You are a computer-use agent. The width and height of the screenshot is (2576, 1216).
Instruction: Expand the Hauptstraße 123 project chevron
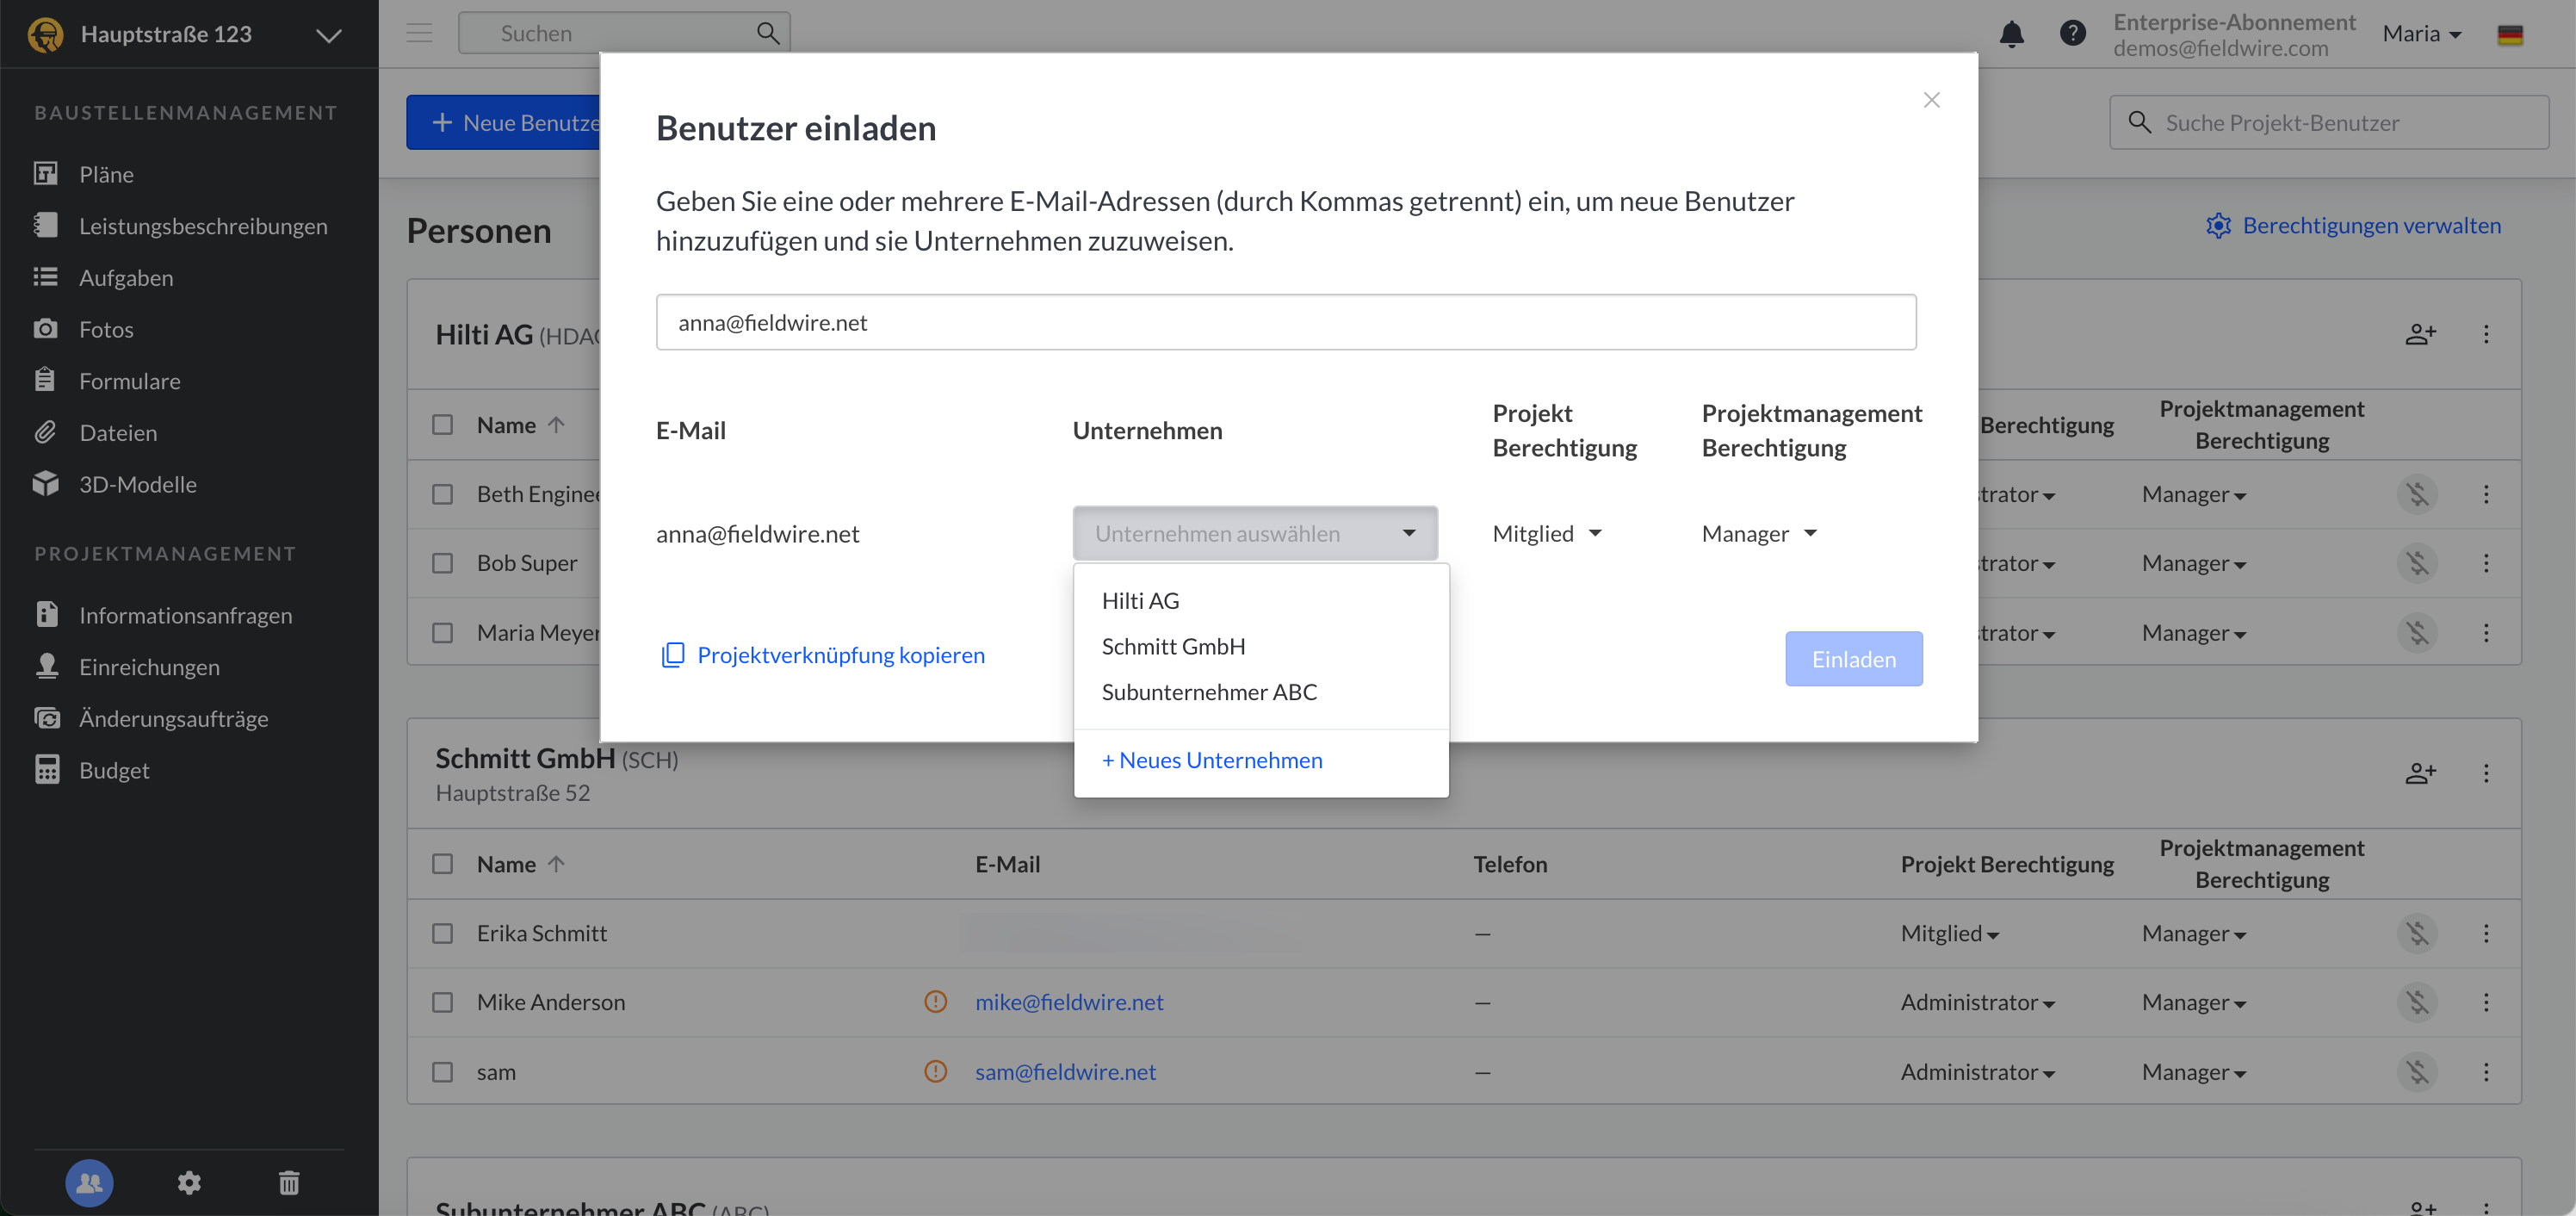(x=329, y=35)
